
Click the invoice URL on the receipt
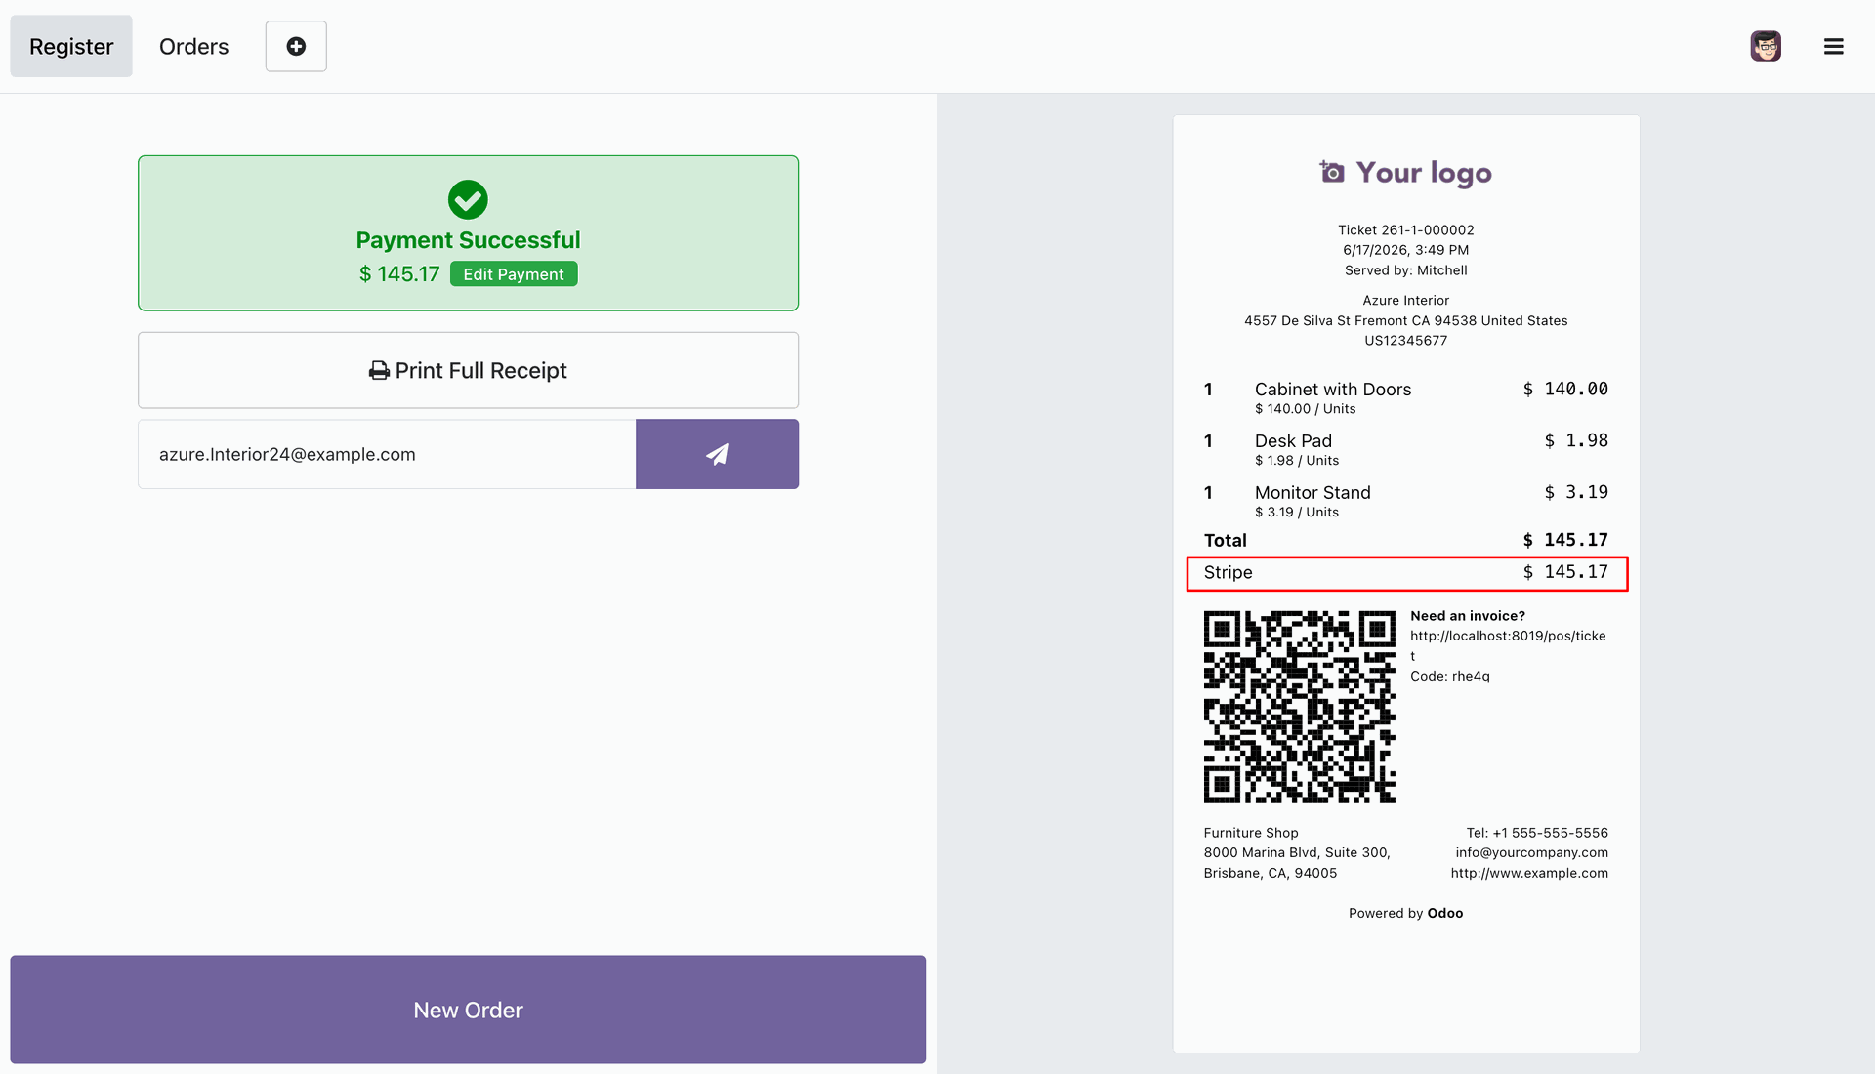tap(1508, 645)
